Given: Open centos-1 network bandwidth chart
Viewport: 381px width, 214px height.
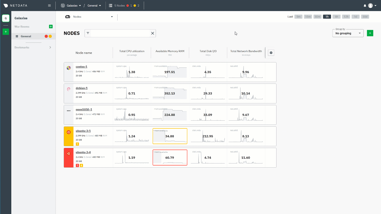Looking at the screenshot, I should (246, 72).
